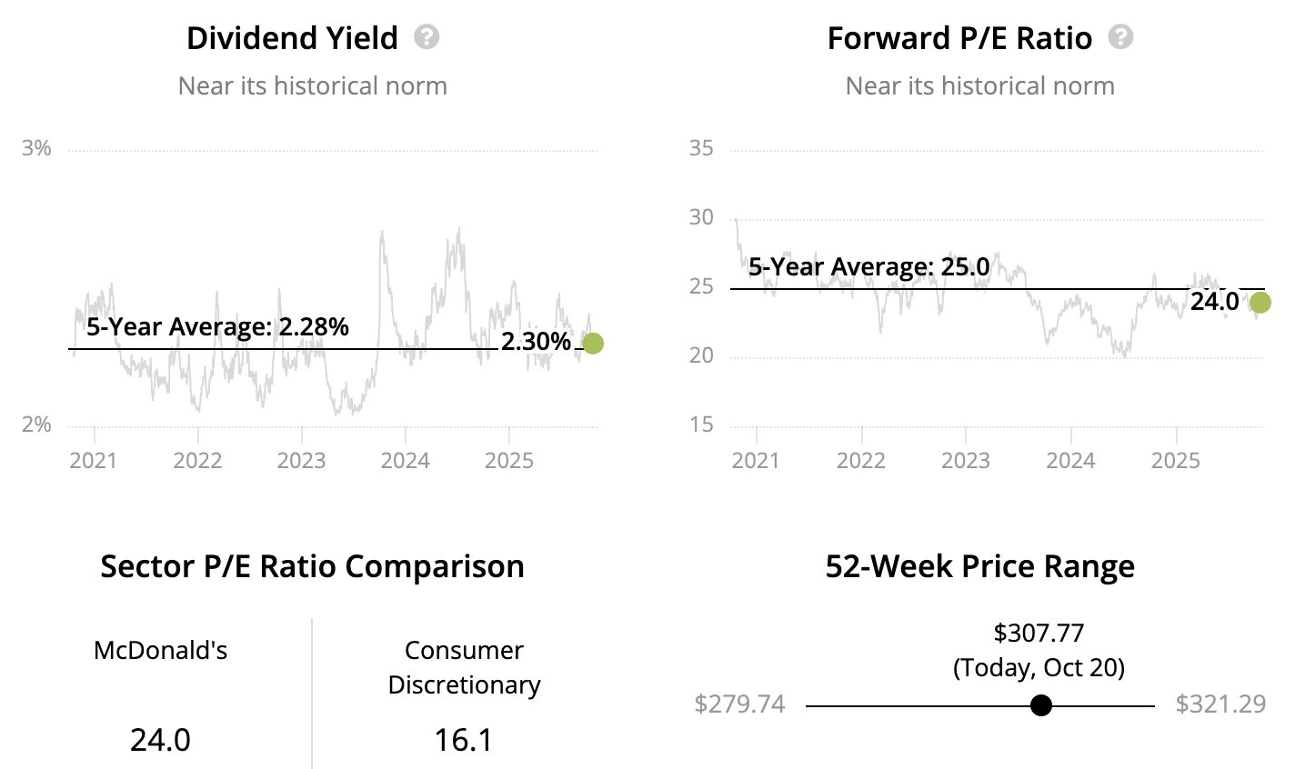
Task: Select the $279.74 52-week low price
Action: tap(739, 704)
